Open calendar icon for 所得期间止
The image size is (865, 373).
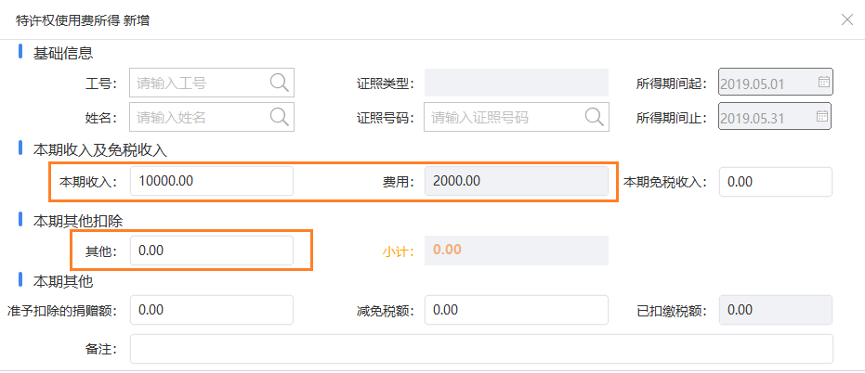(822, 116)
